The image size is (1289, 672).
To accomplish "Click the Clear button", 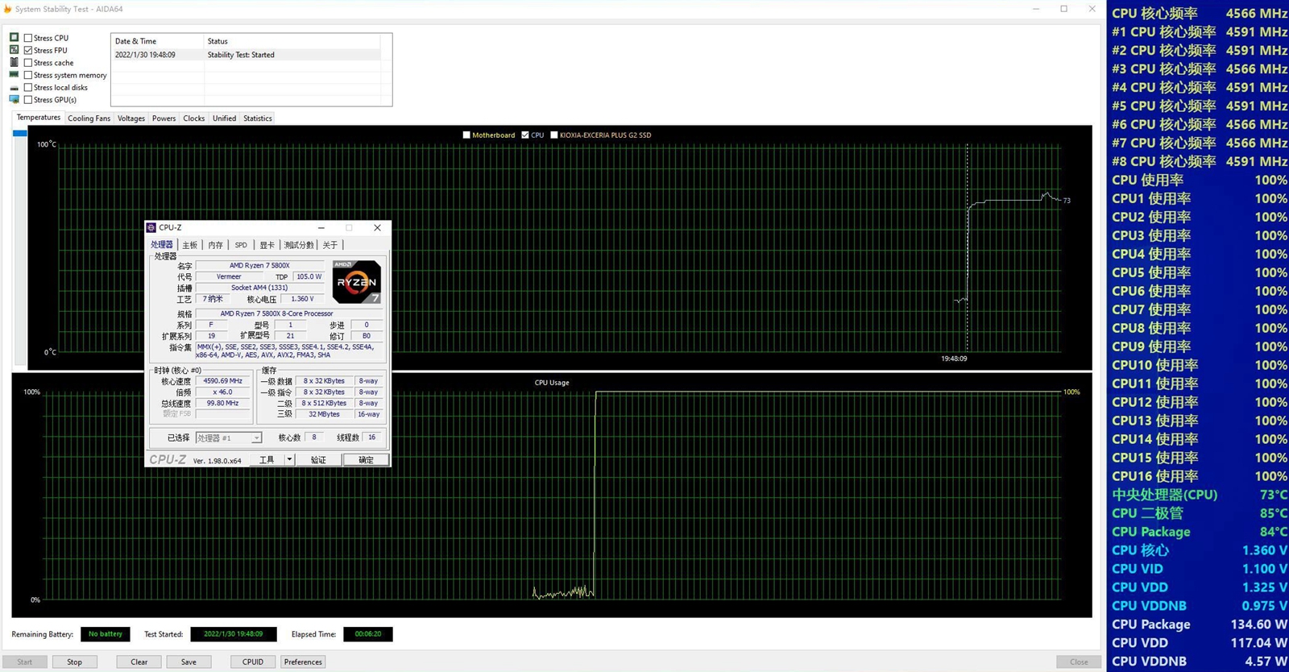I will 139,662.
